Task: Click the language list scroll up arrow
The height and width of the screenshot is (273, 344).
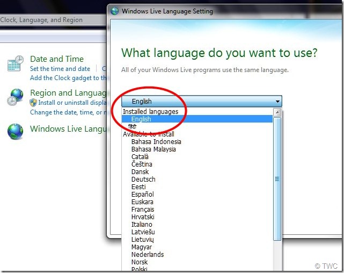Action: tap(277, 112)
